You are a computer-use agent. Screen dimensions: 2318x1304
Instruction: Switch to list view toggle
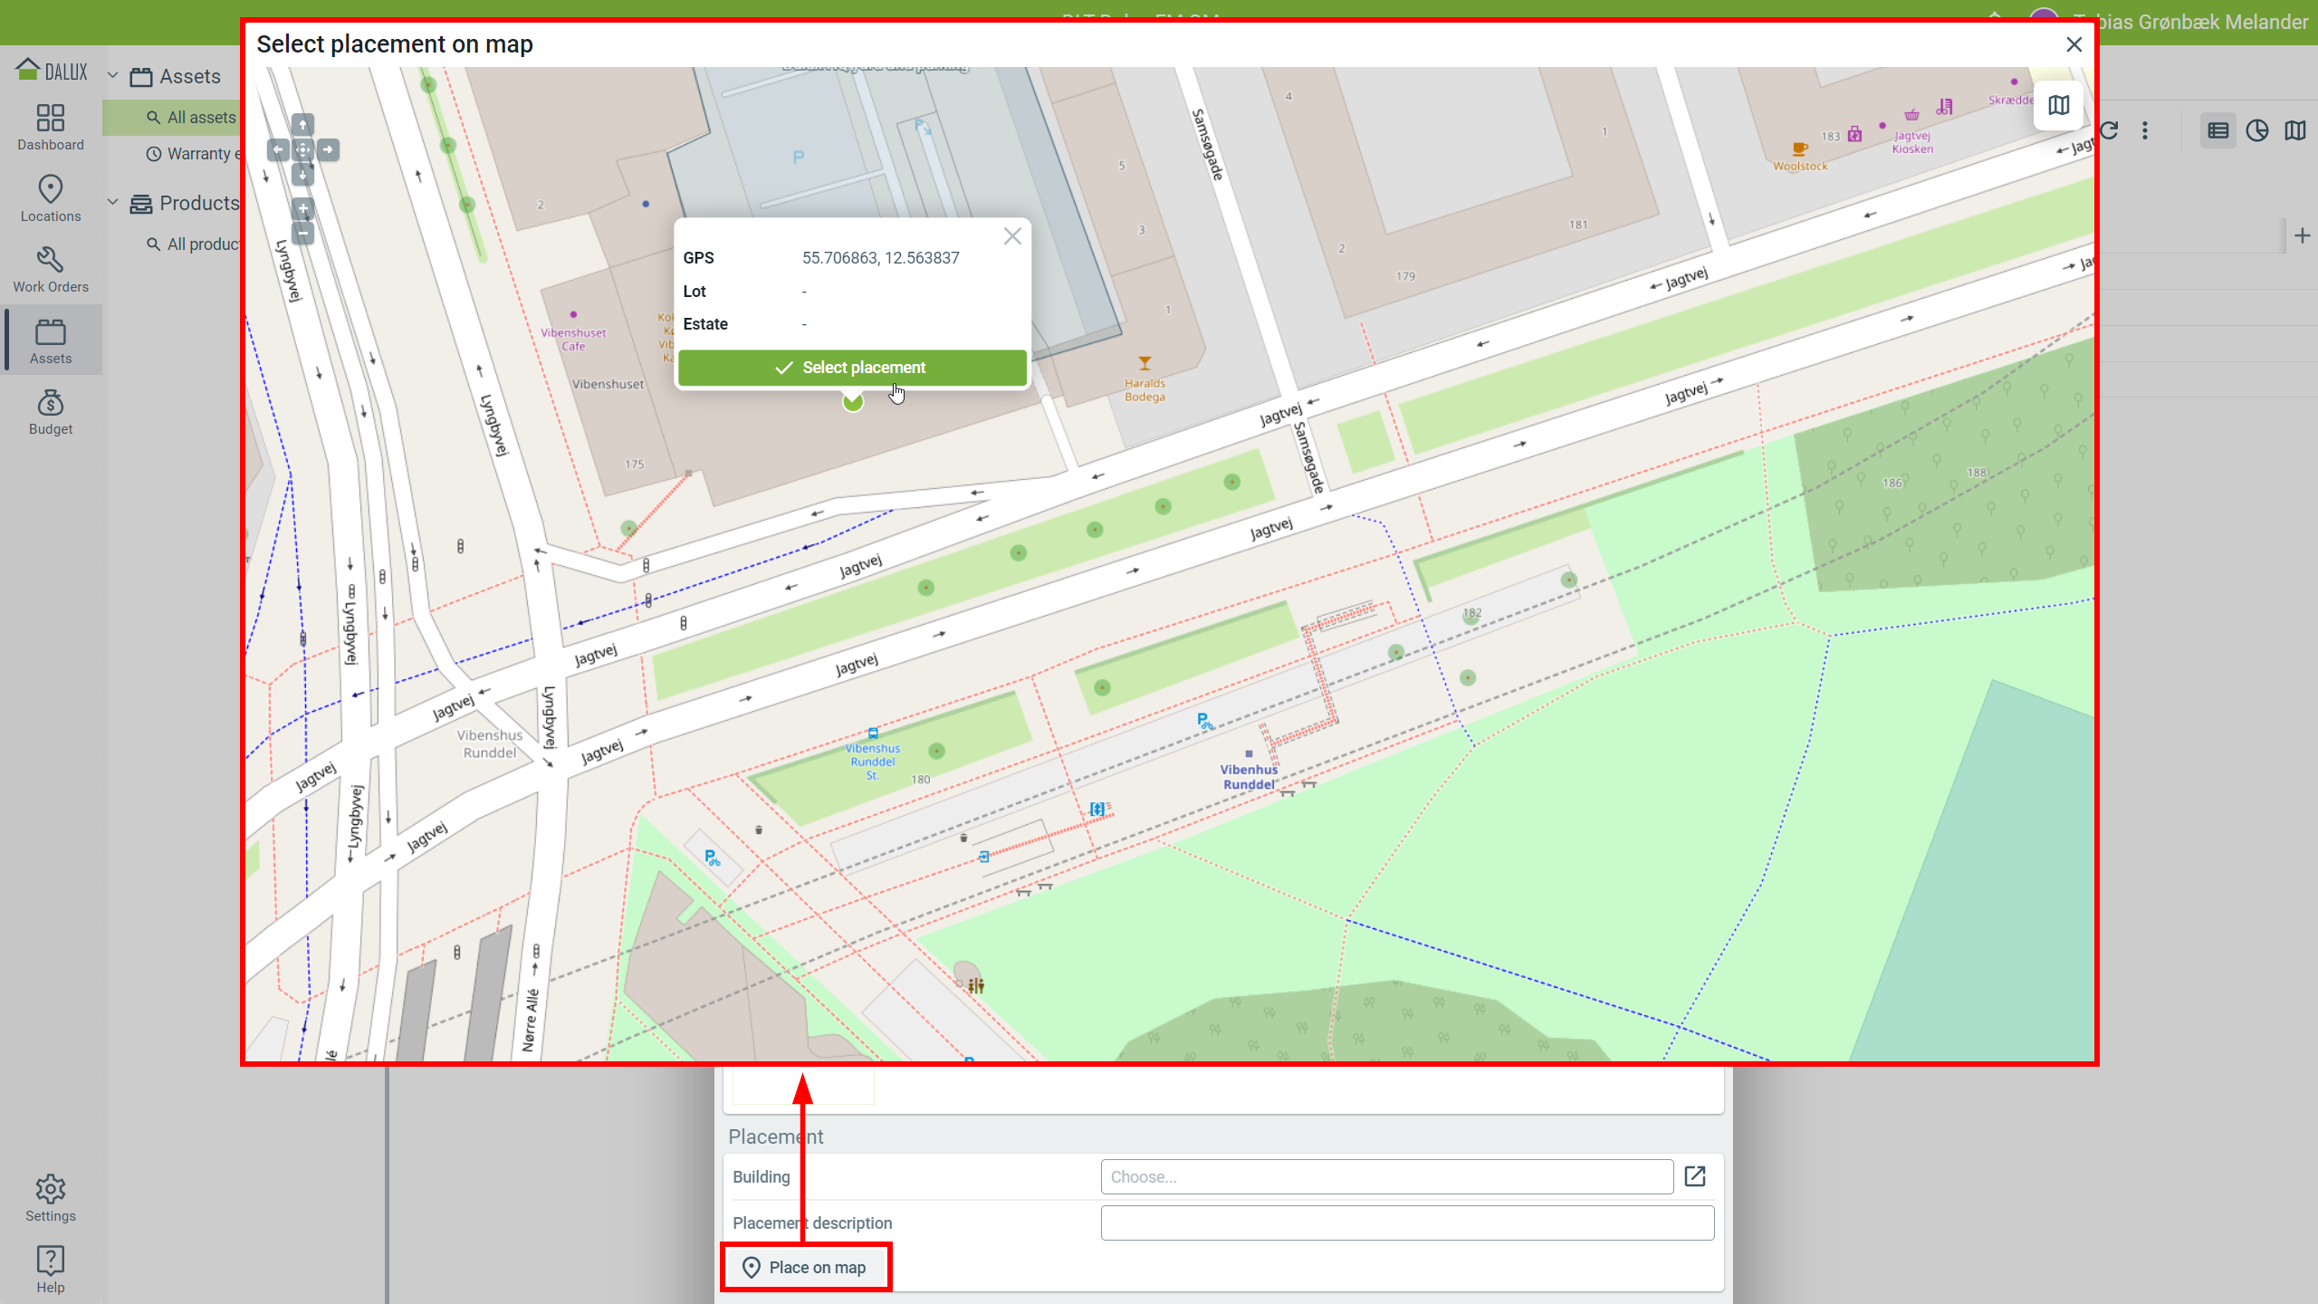coord(2217,131)
